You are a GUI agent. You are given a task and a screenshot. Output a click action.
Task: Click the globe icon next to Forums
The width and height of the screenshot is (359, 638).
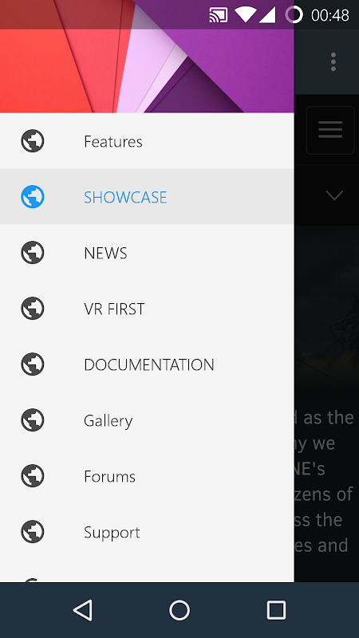tap(33, 475)
